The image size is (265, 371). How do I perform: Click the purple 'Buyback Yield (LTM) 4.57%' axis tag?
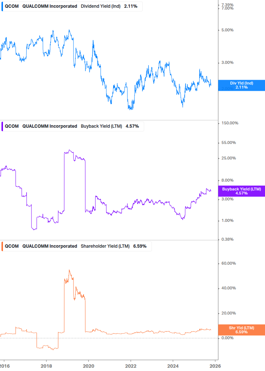[x=241, y=191]
